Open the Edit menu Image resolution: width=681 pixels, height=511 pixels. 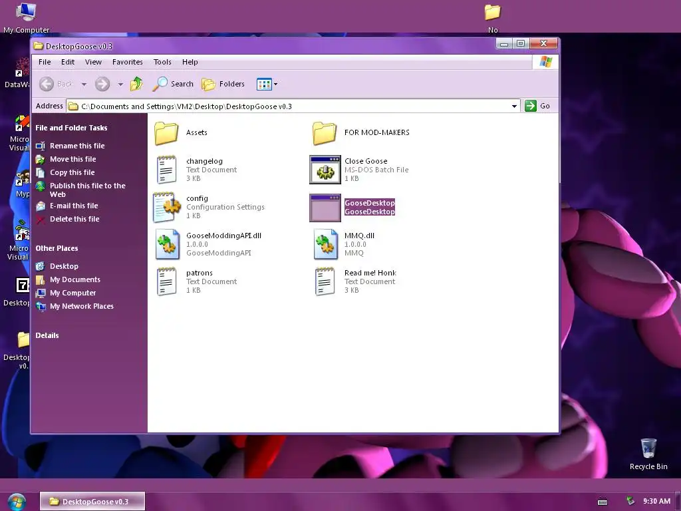(x=68, y=62)
